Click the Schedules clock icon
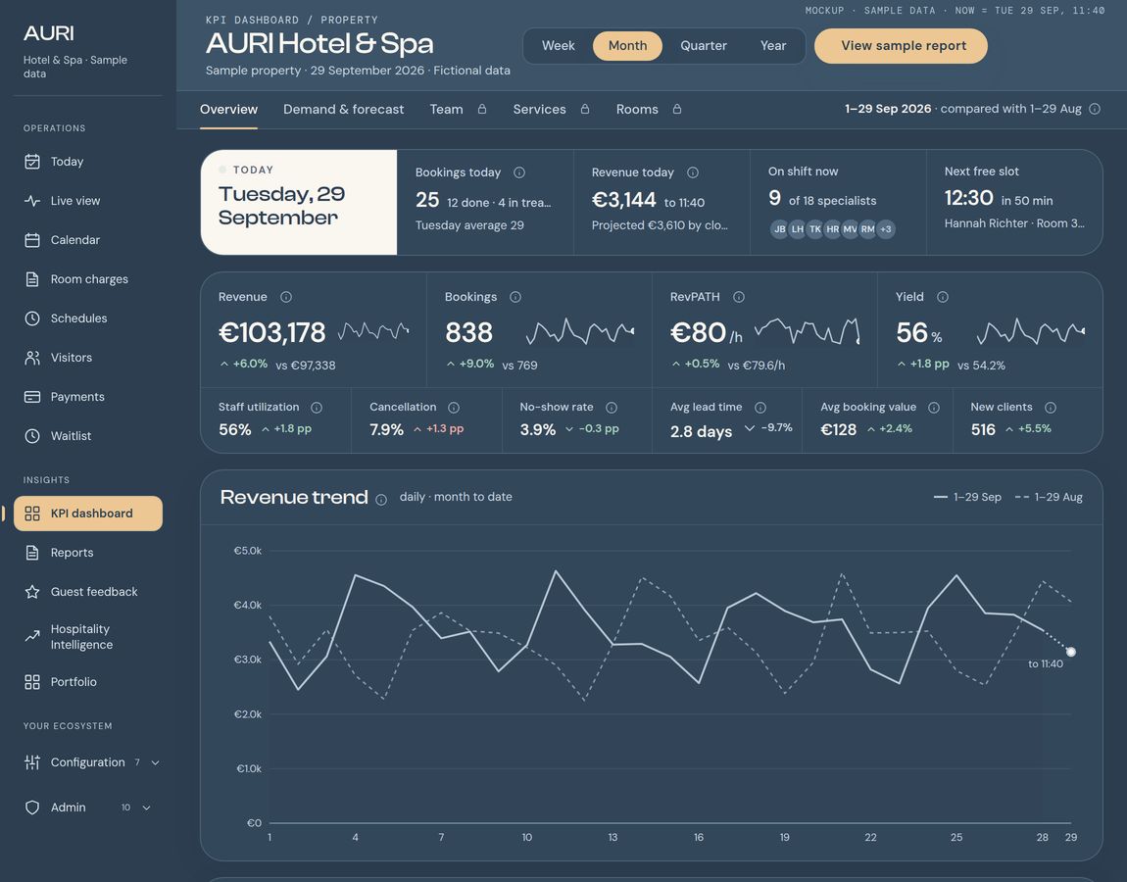Viewport: 1127px width, 882px height. coord(32,318)
